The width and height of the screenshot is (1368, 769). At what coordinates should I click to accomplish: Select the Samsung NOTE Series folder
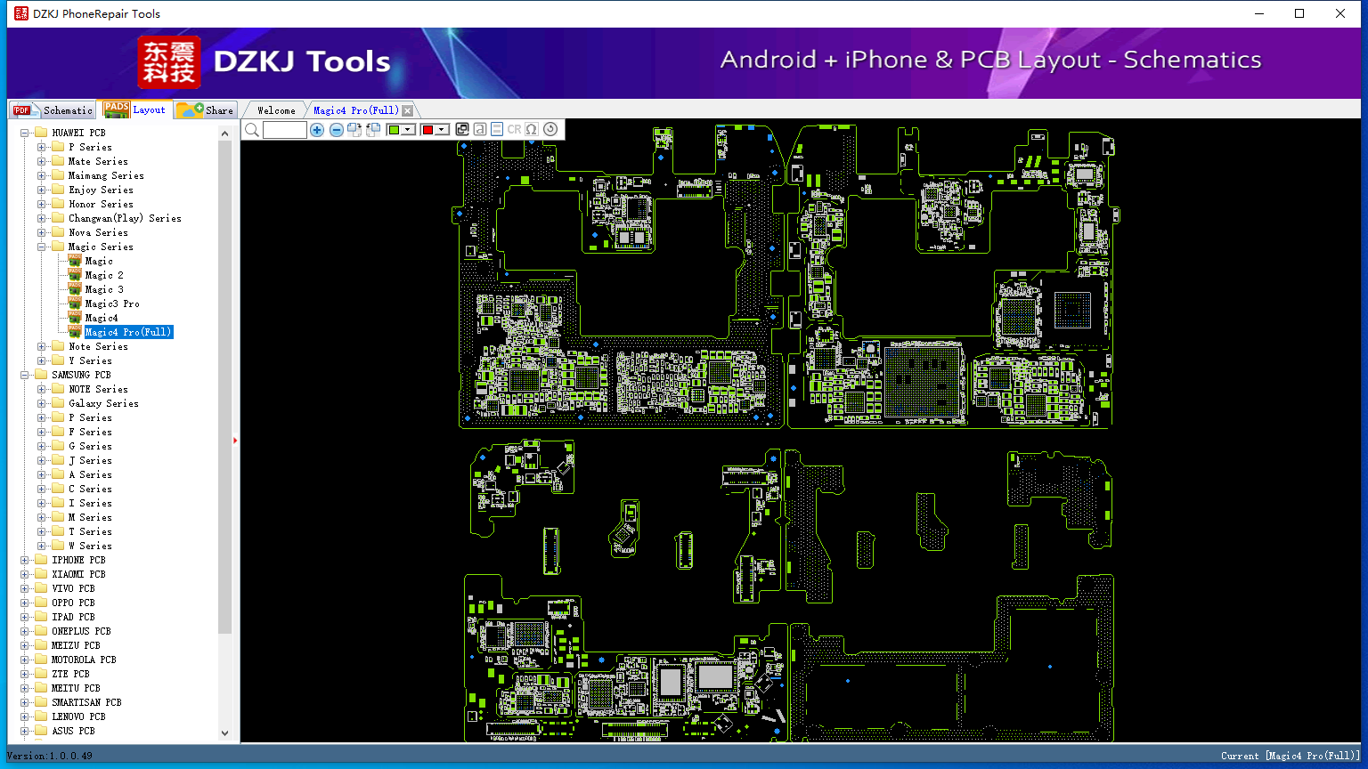(x=98, y=389)
